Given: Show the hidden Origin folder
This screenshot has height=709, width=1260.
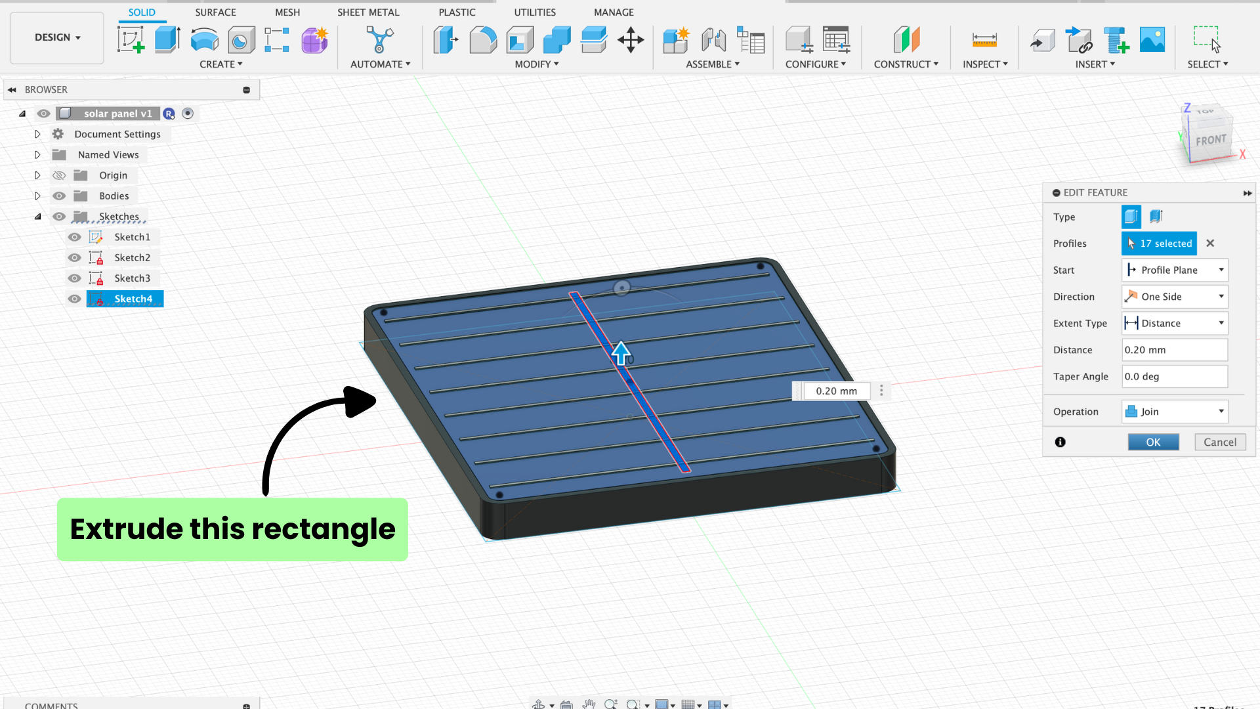Looking at the screenshot, I should pyautogui.click(x=59, y=175).
